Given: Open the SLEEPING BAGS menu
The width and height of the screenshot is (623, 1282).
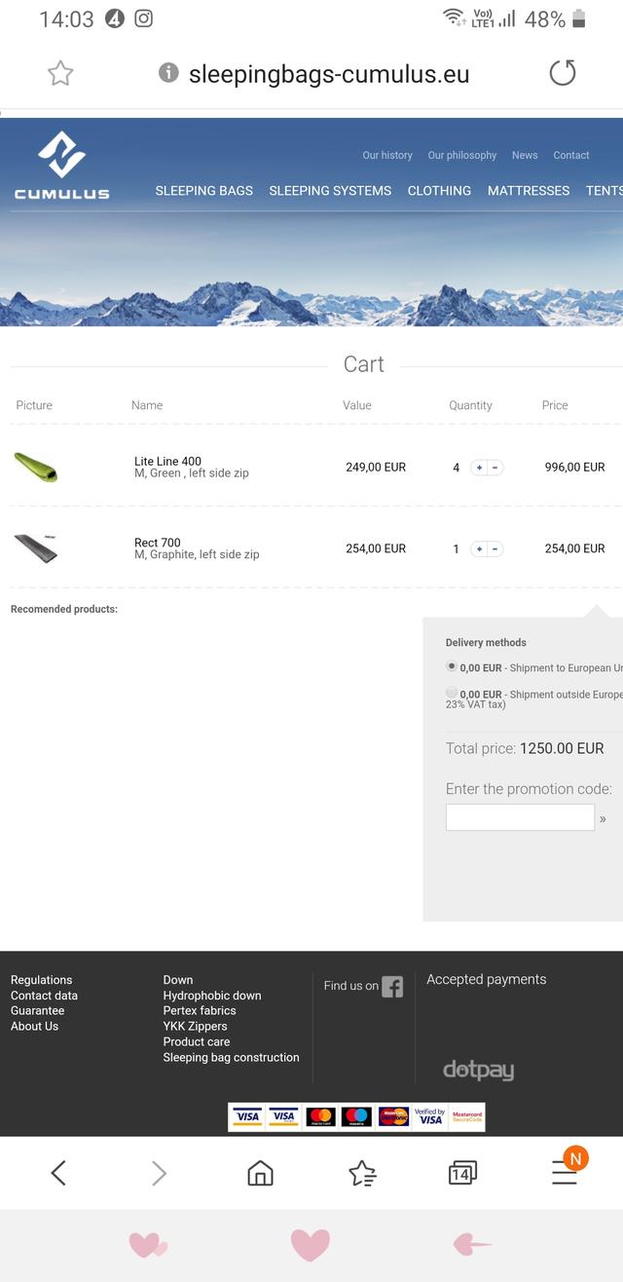Looking at the screenshot, I should [203, 191].
